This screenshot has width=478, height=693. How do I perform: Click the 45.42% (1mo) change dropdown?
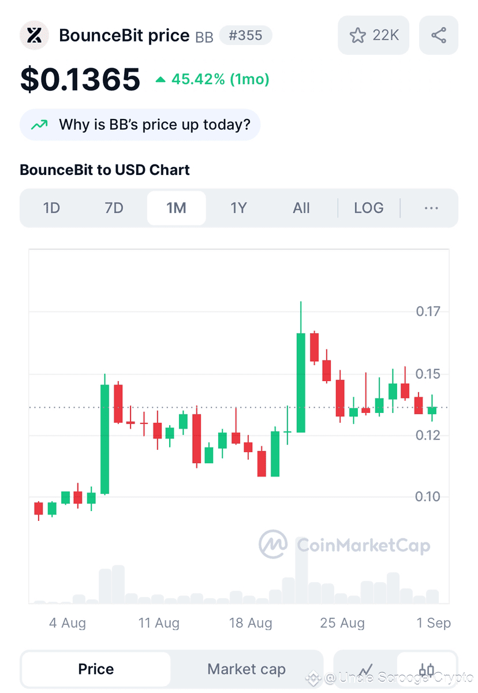point(212,79)
